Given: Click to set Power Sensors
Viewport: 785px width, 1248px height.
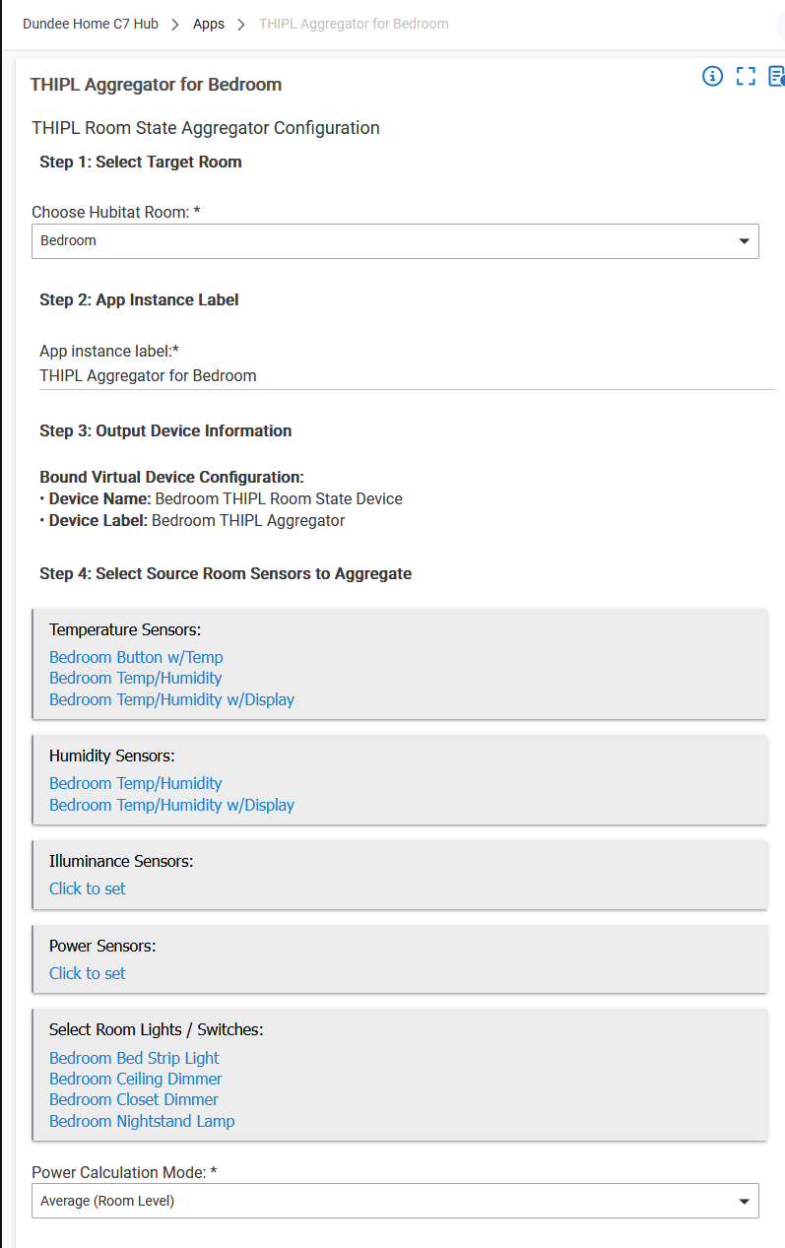Looking at the screenshot, I should pyautogui.click(x=88, y=973).
